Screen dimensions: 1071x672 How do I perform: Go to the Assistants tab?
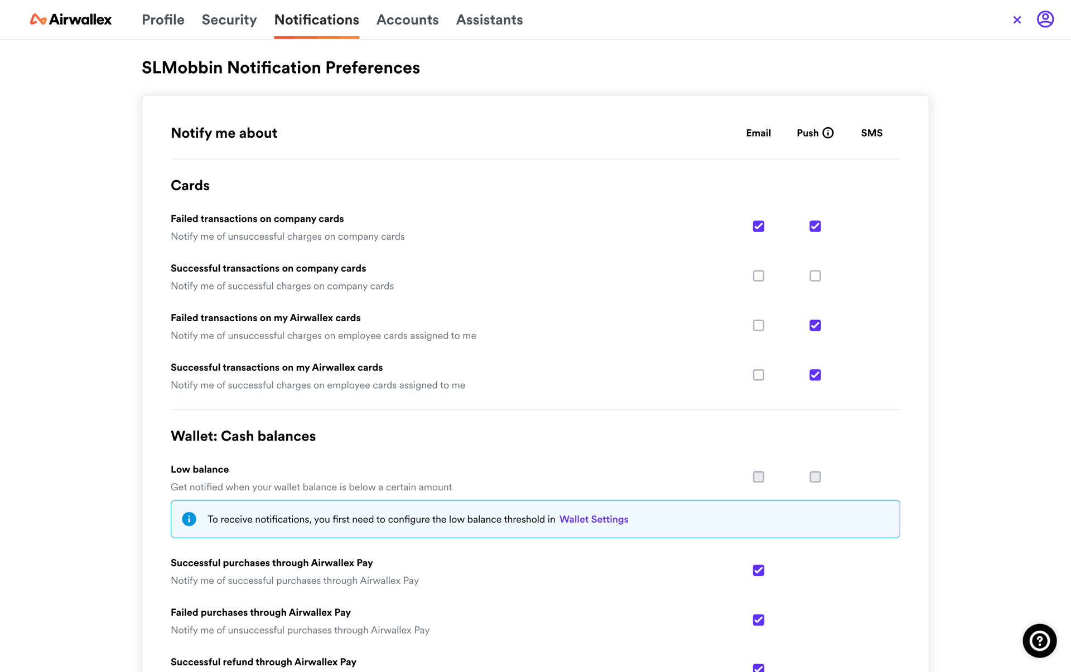pos(489,20)
